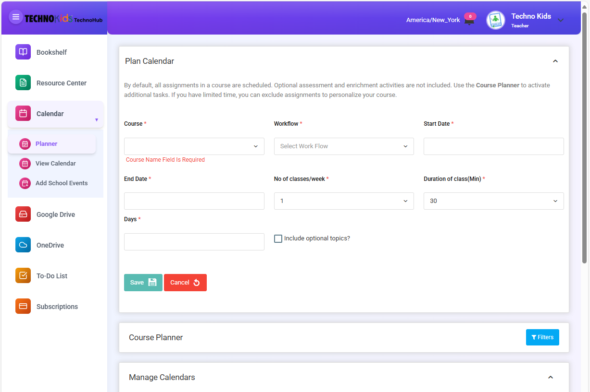This screenshot has height=392, width=590.
Task: Open the hamburger menu
Action: (16, 16)
